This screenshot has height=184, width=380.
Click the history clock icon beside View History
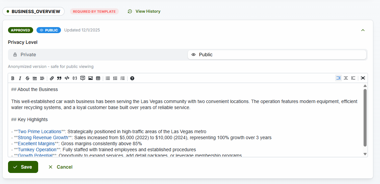[130, 11]
